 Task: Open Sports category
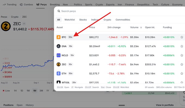pyautogui.click(x=89, y=5)
